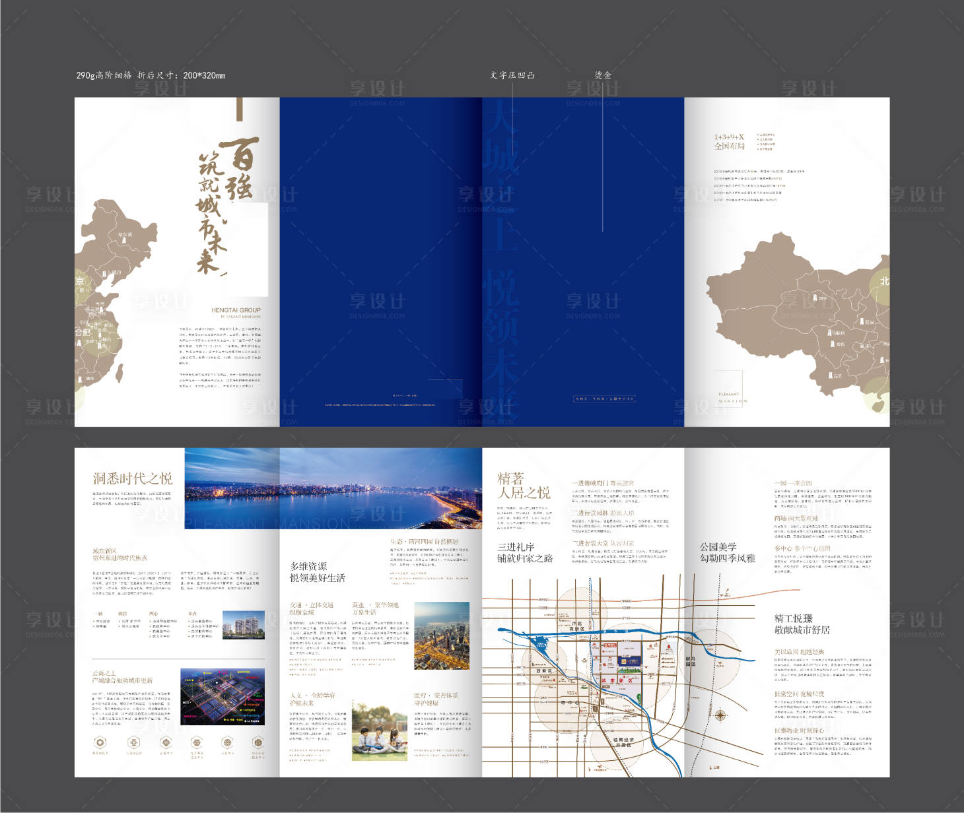Click the '新马园区' label on location map
The width and height of the screenshot is (964, 813).
(691, 661)
